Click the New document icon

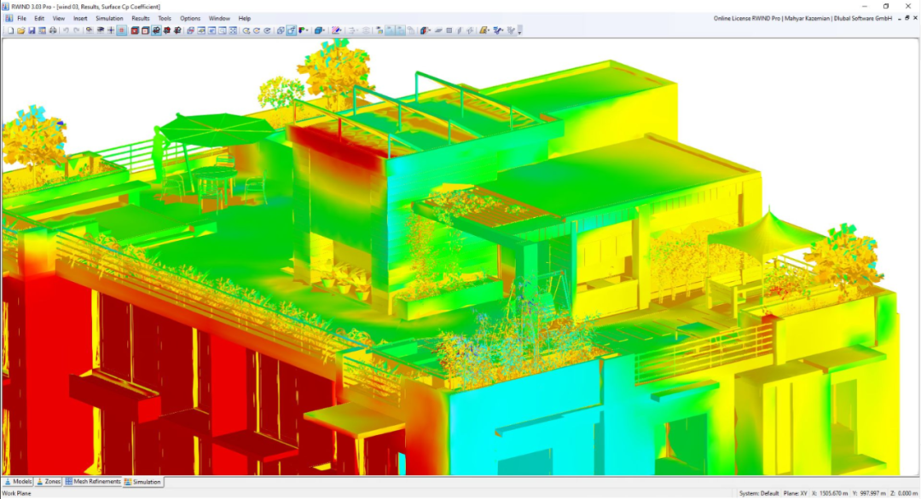click(10, 31)
